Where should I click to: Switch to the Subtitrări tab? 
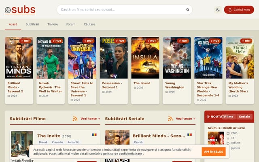(x=32, y=24)
